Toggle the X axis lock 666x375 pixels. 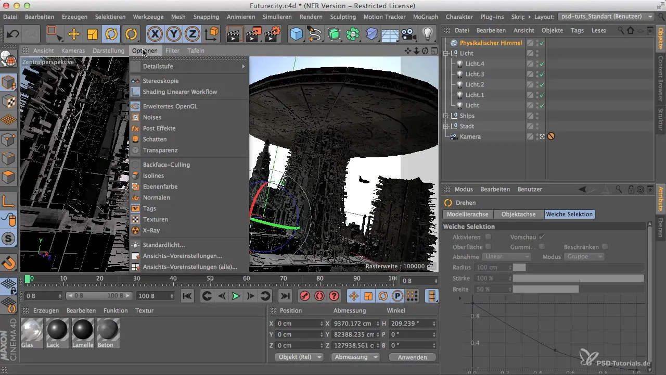[155, 34]
